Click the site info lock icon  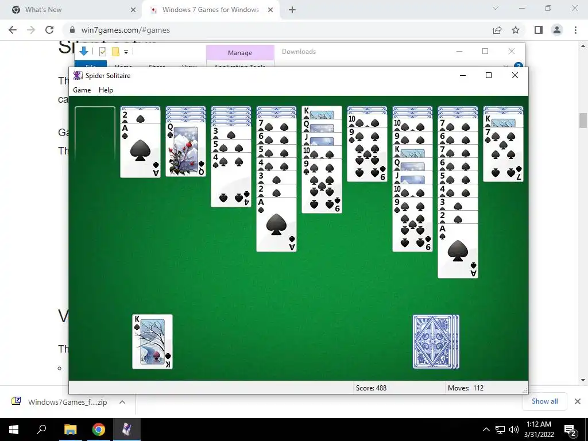[73, 30]
